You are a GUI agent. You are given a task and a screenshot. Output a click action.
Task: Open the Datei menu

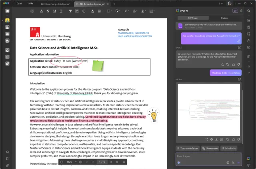(x=19, y=4)
